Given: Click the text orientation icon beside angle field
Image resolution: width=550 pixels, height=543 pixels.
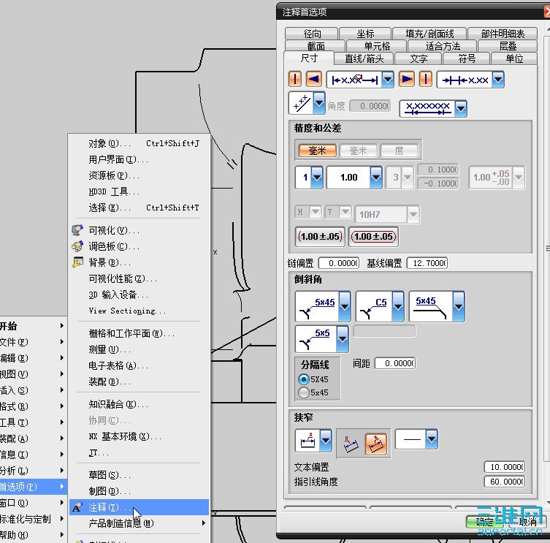Looking at the screenshot, I should (x=301, y=103).
